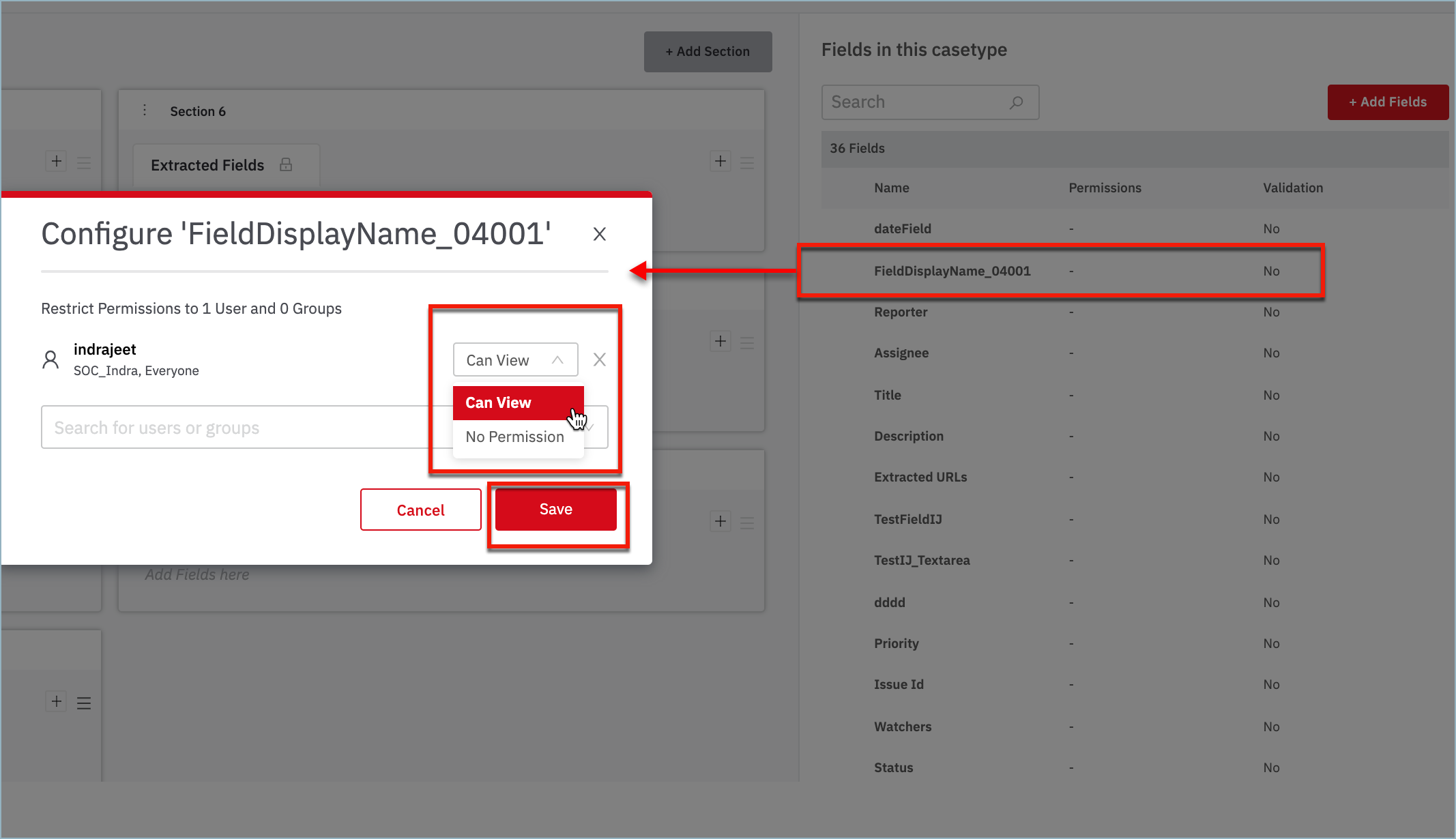1456x839 pixels.
Task: Close the Configure FieldDisplayName_04001 dialog
Action: pos(599,234)
